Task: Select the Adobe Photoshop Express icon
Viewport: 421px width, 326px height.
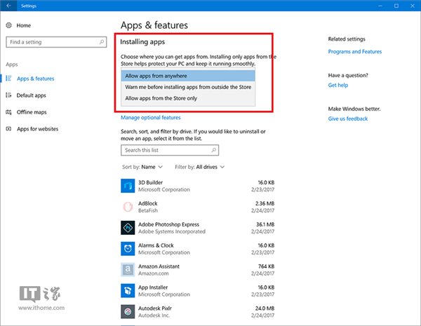Action: coord(128,228)
